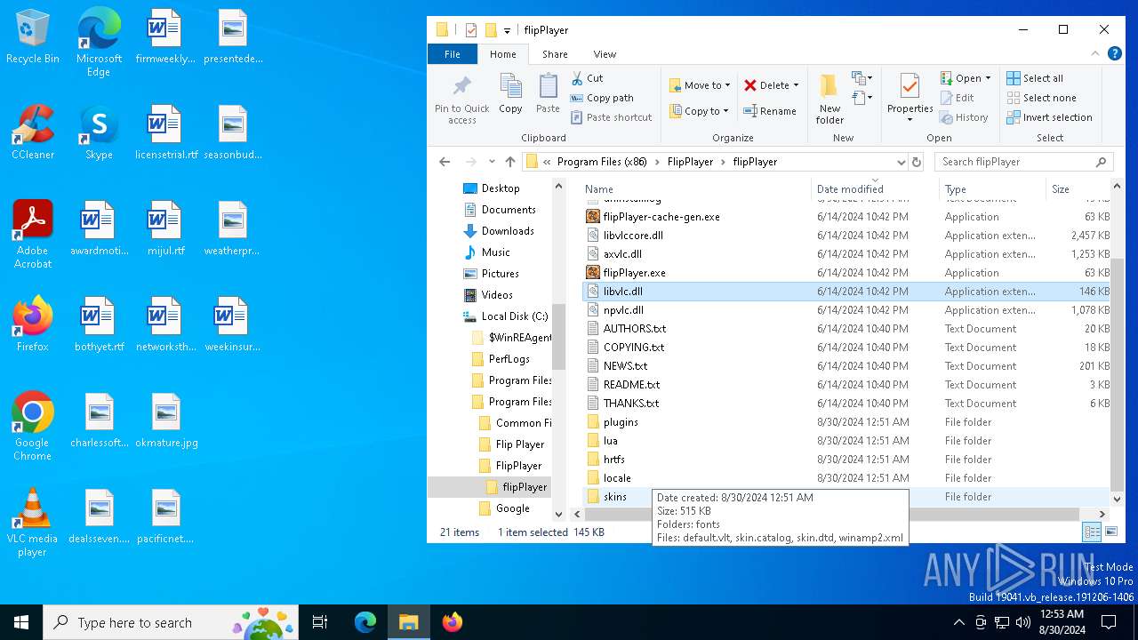This screenshot has height=640, width=1138.
Task: Open CCleaner desktop shortcut
Action: 33,133
